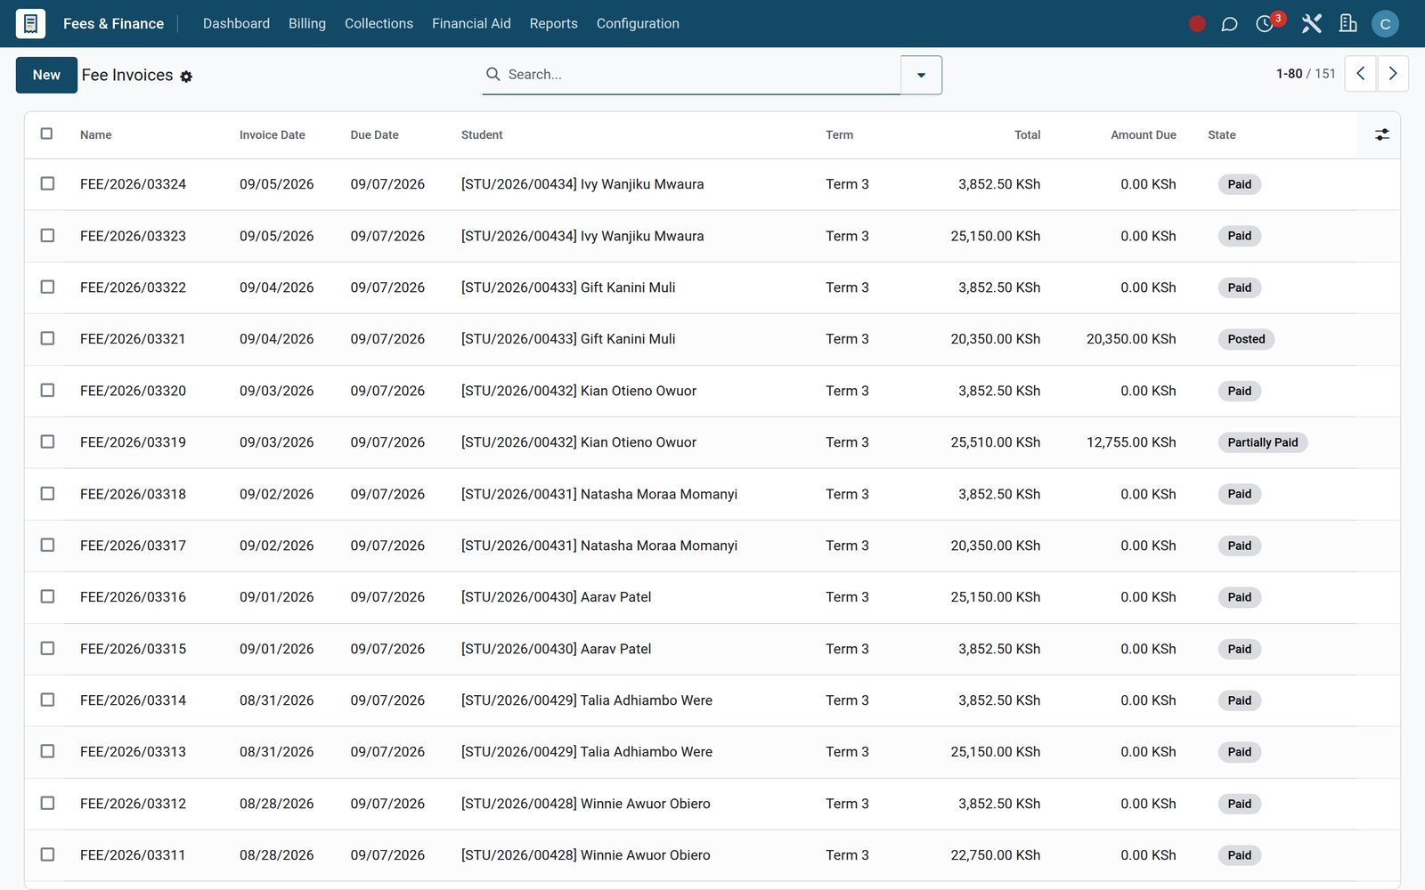
Task: Click the 1-80 pager range
Action: [1289, 74]
